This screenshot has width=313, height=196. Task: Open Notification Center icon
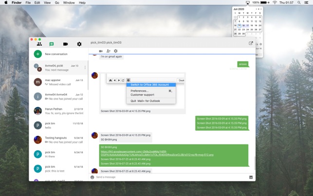point(306,2)
